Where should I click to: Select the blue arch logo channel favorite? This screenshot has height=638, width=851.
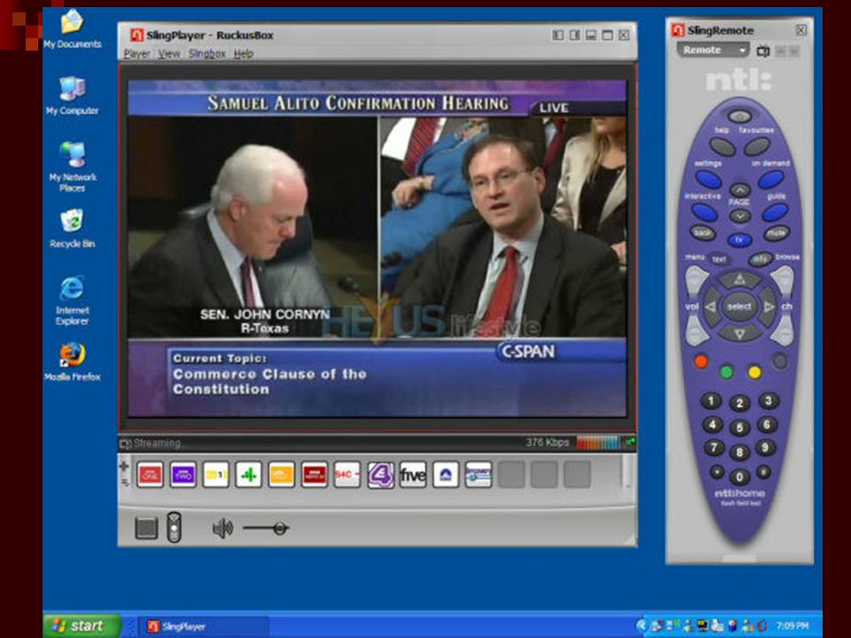446,475
